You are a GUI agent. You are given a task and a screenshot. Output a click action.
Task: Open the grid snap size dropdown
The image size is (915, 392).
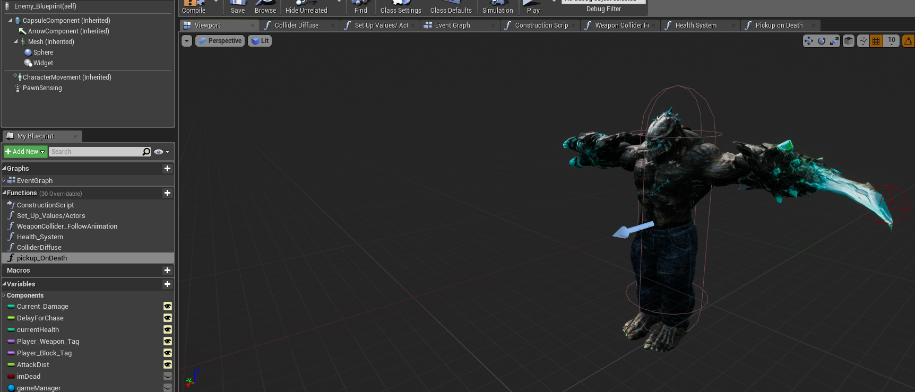click(892, 40)
